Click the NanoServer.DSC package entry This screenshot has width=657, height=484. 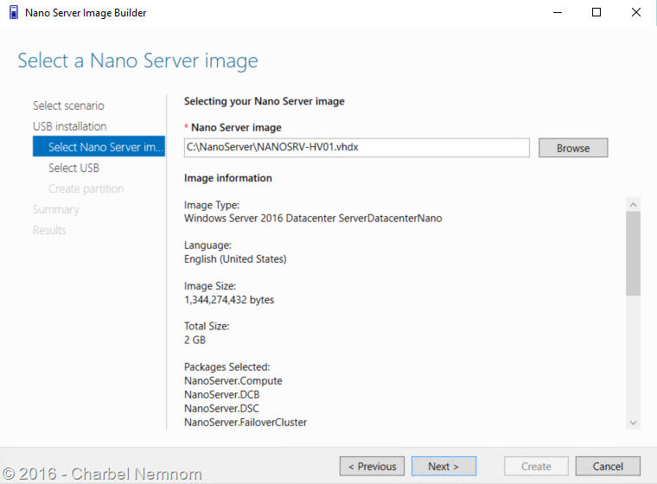[x=221, y=408]
